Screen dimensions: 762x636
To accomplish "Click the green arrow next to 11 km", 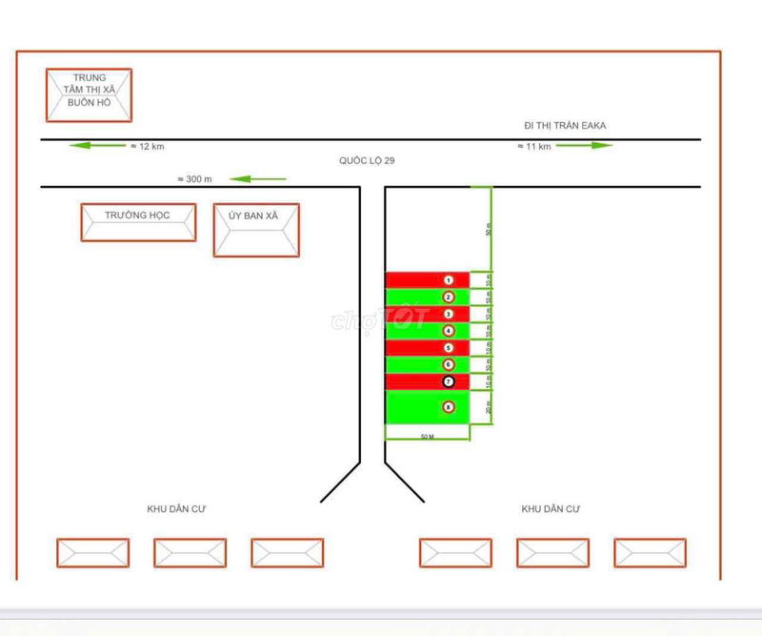I will 584,146.
